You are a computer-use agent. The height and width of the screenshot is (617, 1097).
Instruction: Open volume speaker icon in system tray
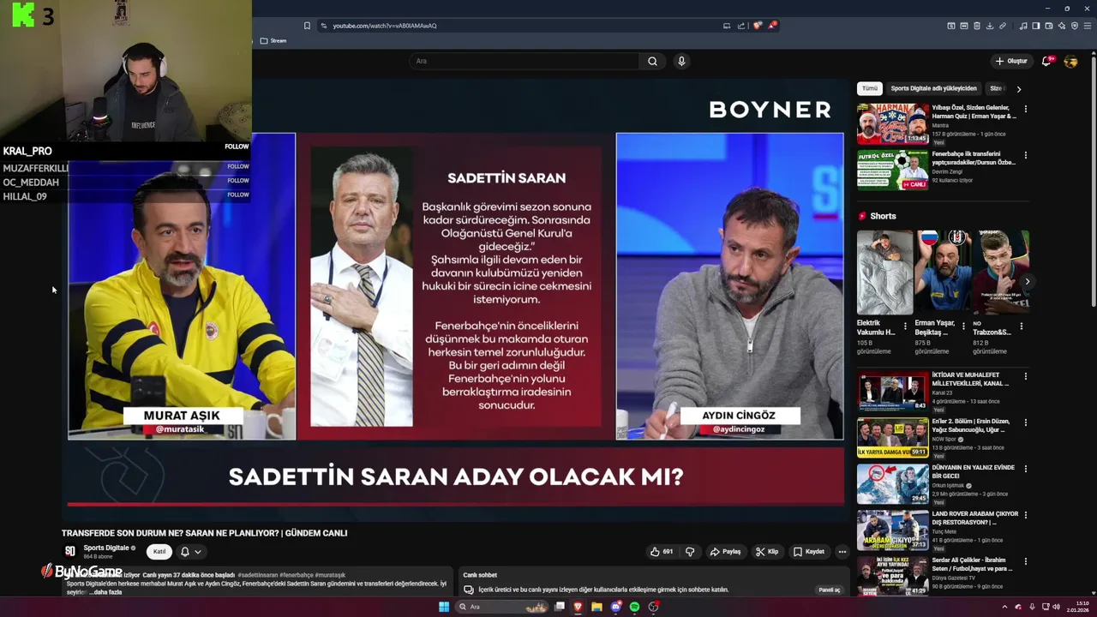click(1056, 607)
